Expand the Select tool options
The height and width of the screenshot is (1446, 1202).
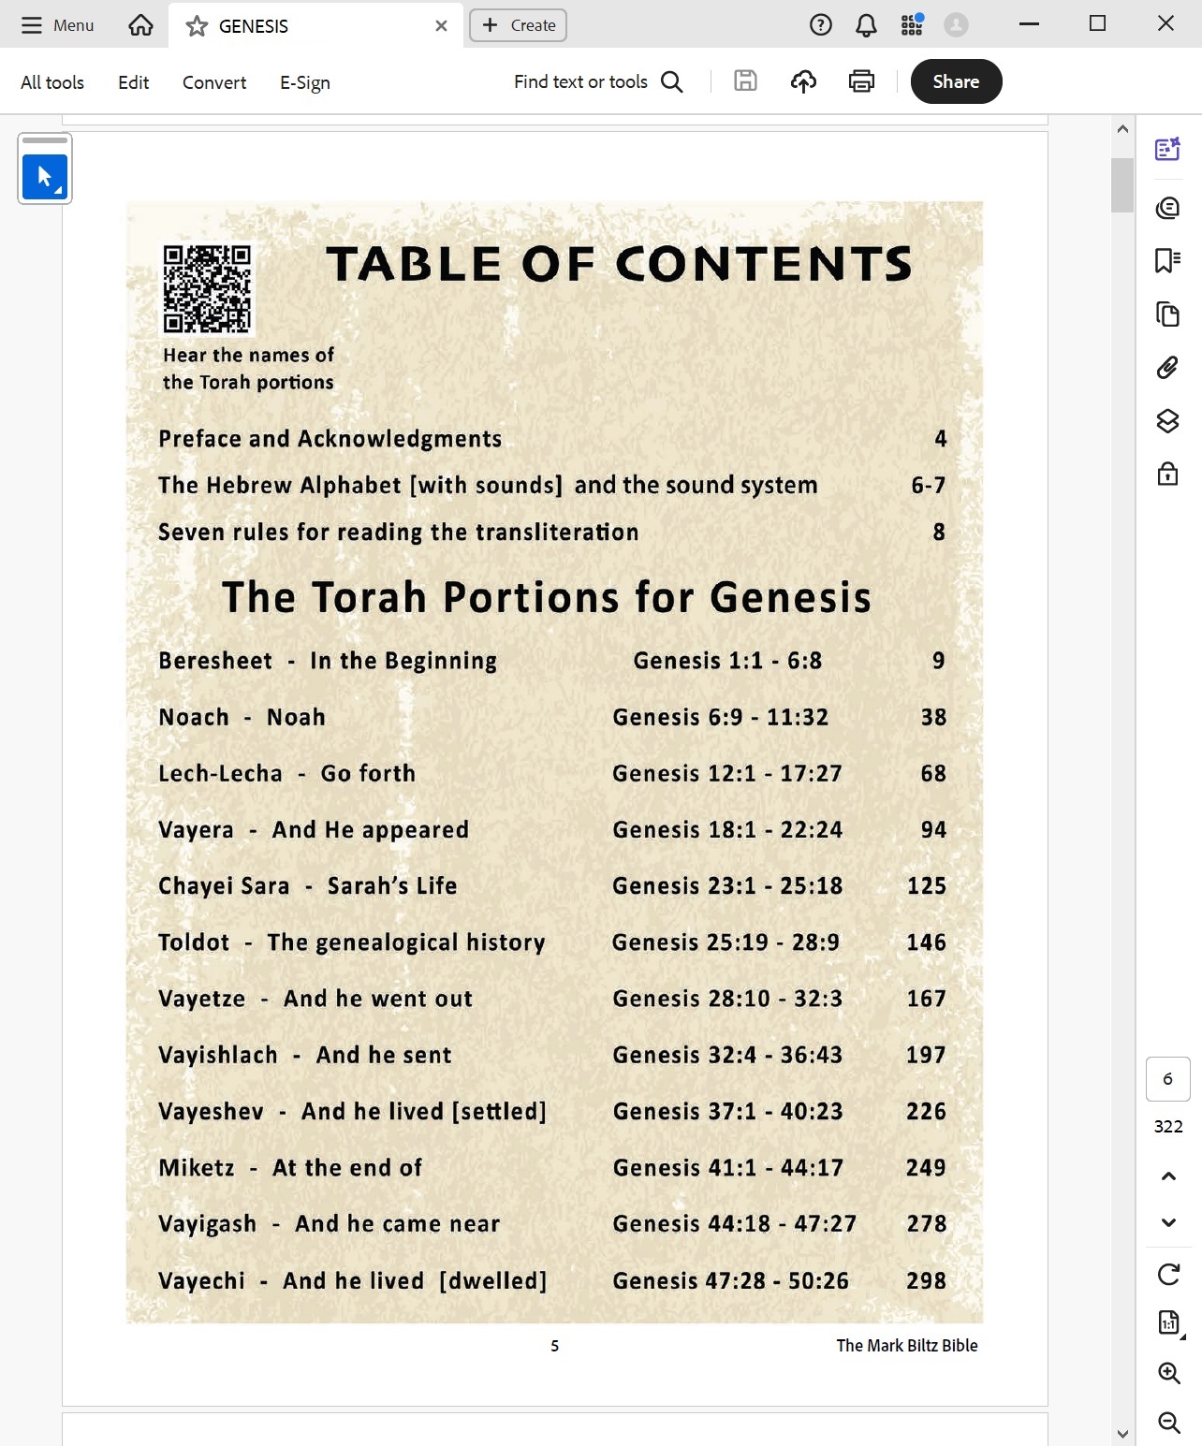(x=59, y=191)
